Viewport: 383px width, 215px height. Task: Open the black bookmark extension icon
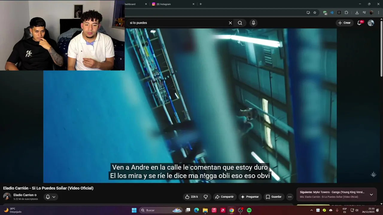(339, 13)
